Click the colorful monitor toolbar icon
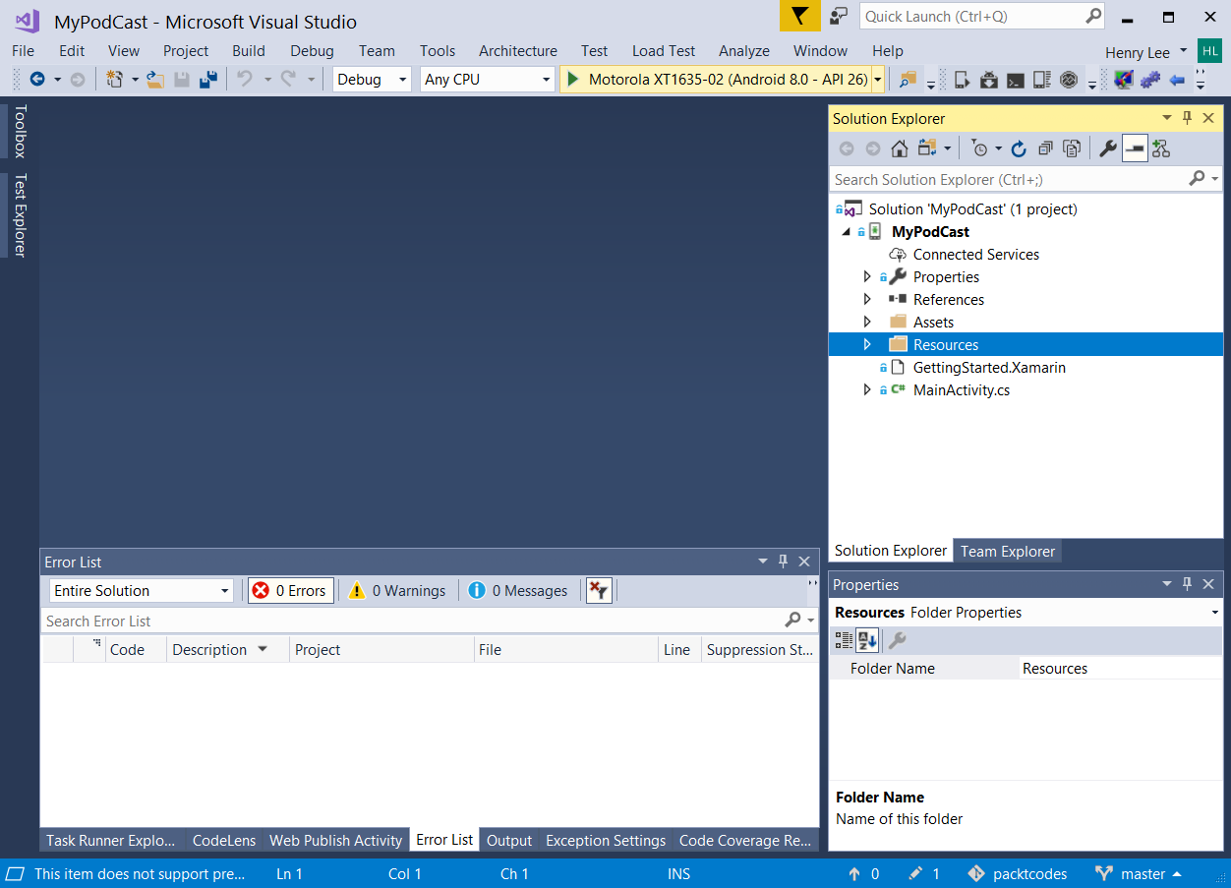 pyautogui.click(x=1124, y=80)
